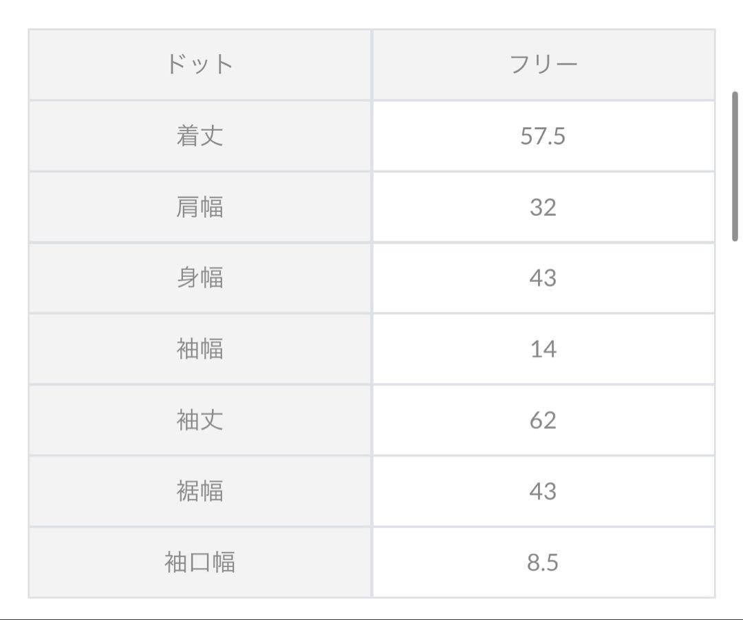Click the 57.5 length value
743x620 pixels.
pos(543,136)
